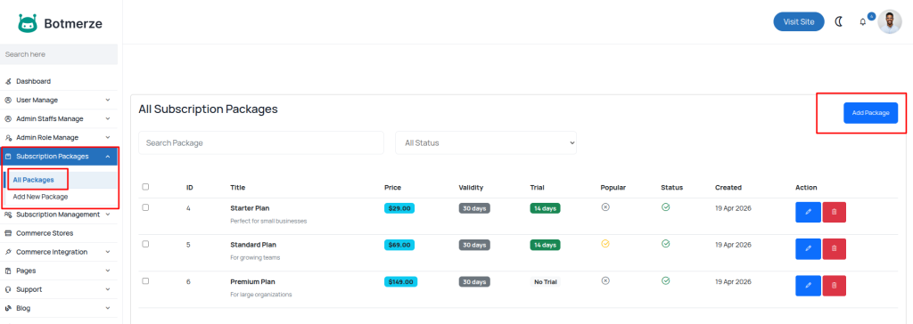Screen dimensions: 913x324
Task: Tick the Starter Plan row checkbox
Action: [x=145, y=207]
